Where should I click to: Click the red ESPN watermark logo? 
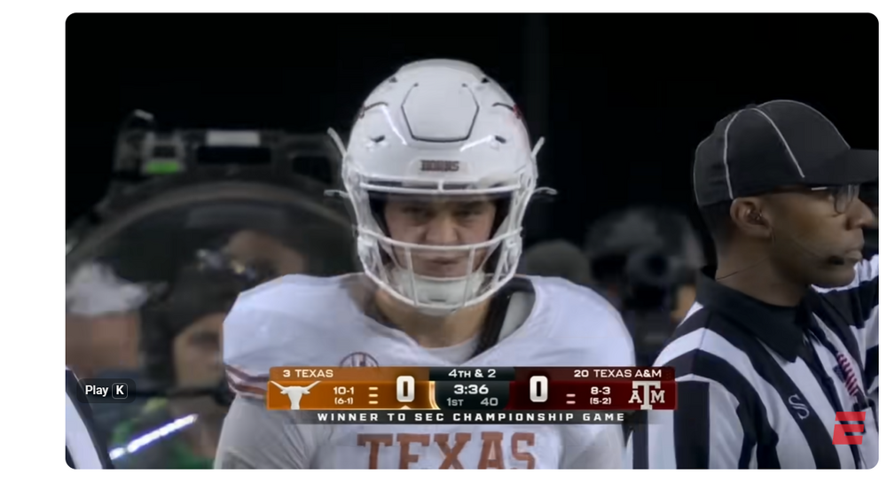[x=849, y=427]
